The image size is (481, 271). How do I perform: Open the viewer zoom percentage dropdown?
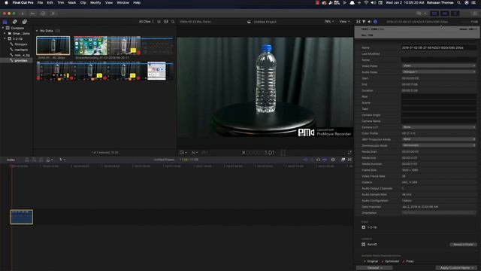coord(329,22)
